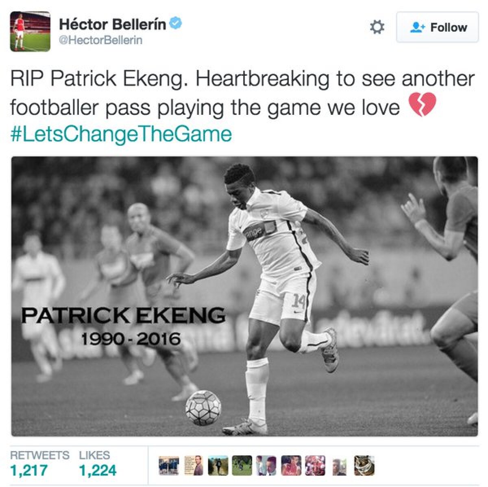Click the Héctor Bellerín display name
The image size is (488, 487).
coord(113,24)
